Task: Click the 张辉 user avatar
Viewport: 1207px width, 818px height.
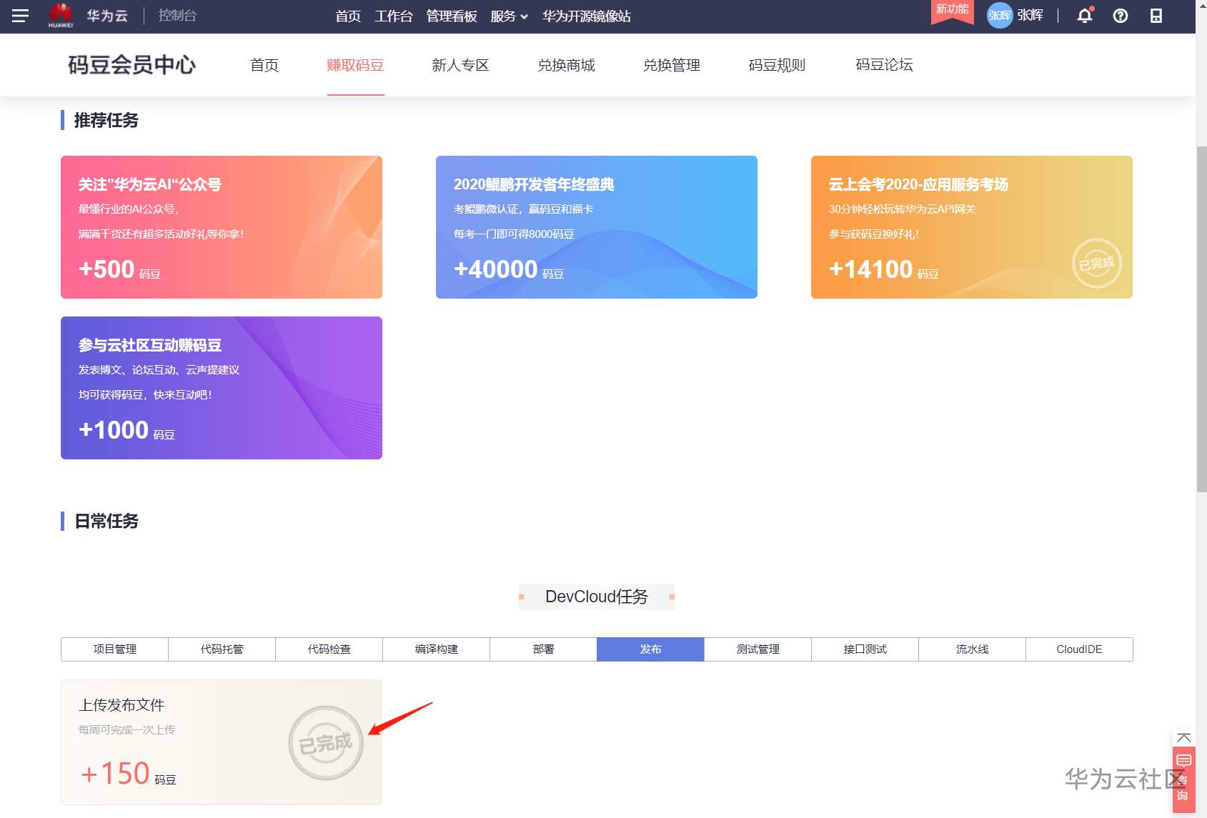Action: [1000, 15]
